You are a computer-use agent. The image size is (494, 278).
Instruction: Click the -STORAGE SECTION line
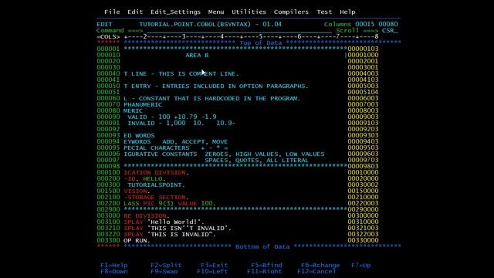pos(156,198)
